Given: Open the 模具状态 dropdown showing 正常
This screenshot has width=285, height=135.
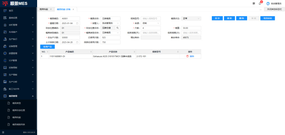Looking at the screenshot, I should (191, 19).
